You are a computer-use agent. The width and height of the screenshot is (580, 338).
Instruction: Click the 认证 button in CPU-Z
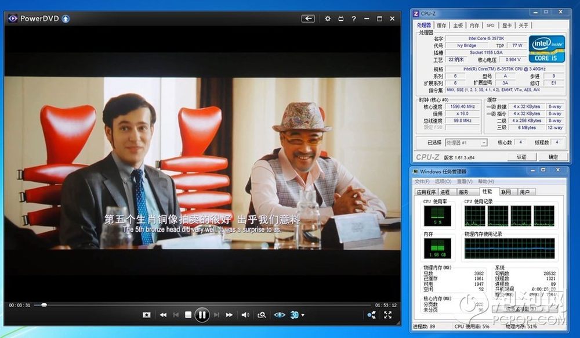[x=521, y=157]
